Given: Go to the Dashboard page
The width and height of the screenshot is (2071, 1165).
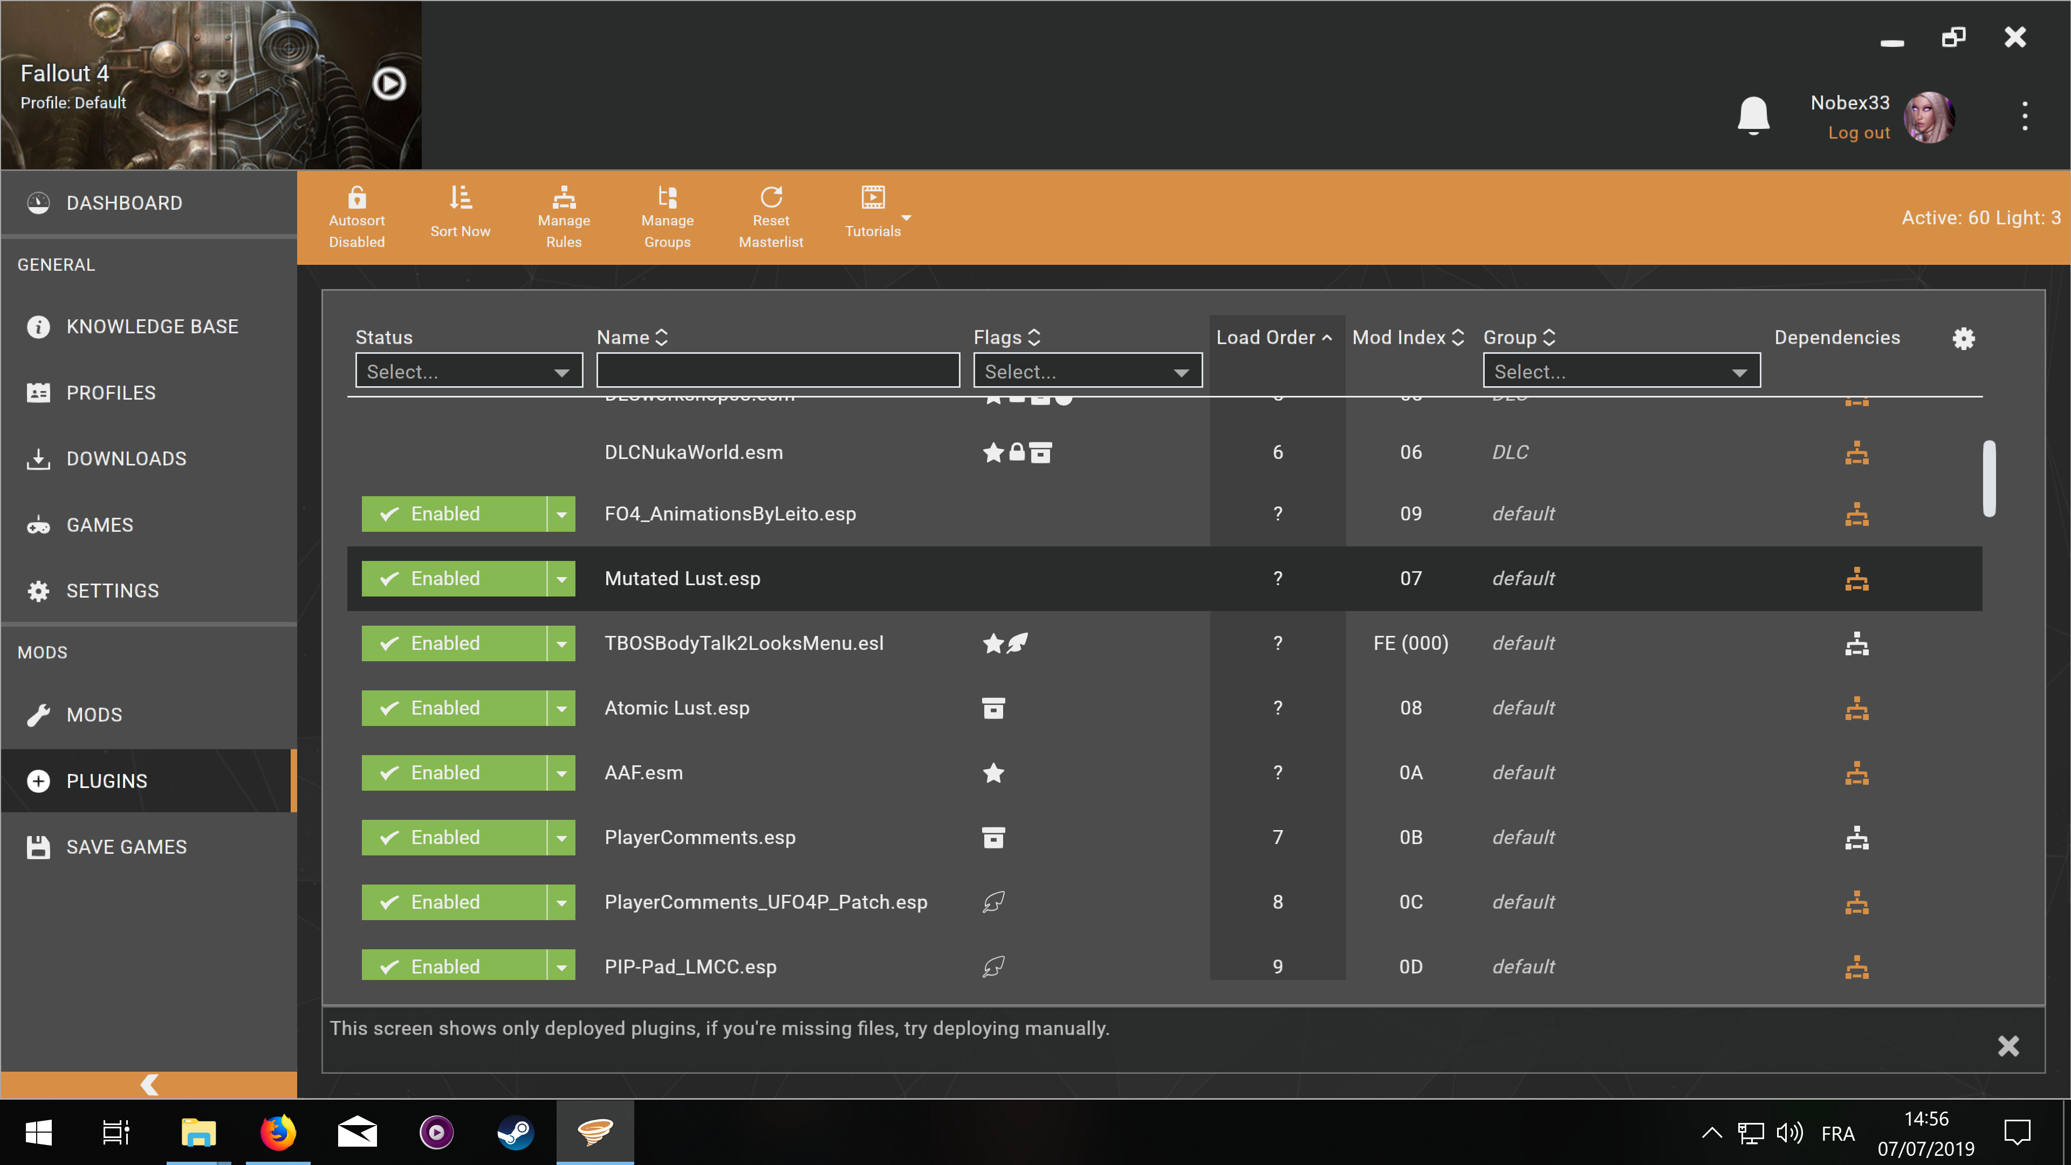Looking at the screenshot, I should tap(149, 203).
